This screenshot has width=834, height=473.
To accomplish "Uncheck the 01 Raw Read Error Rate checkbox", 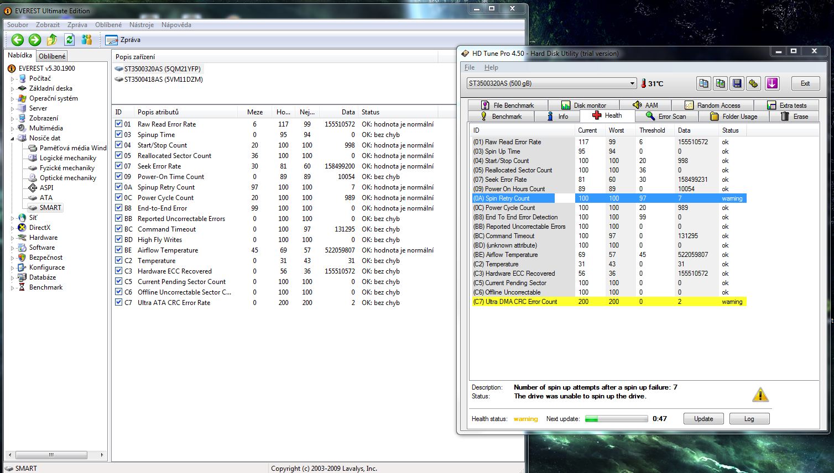I will pos(118,124).
